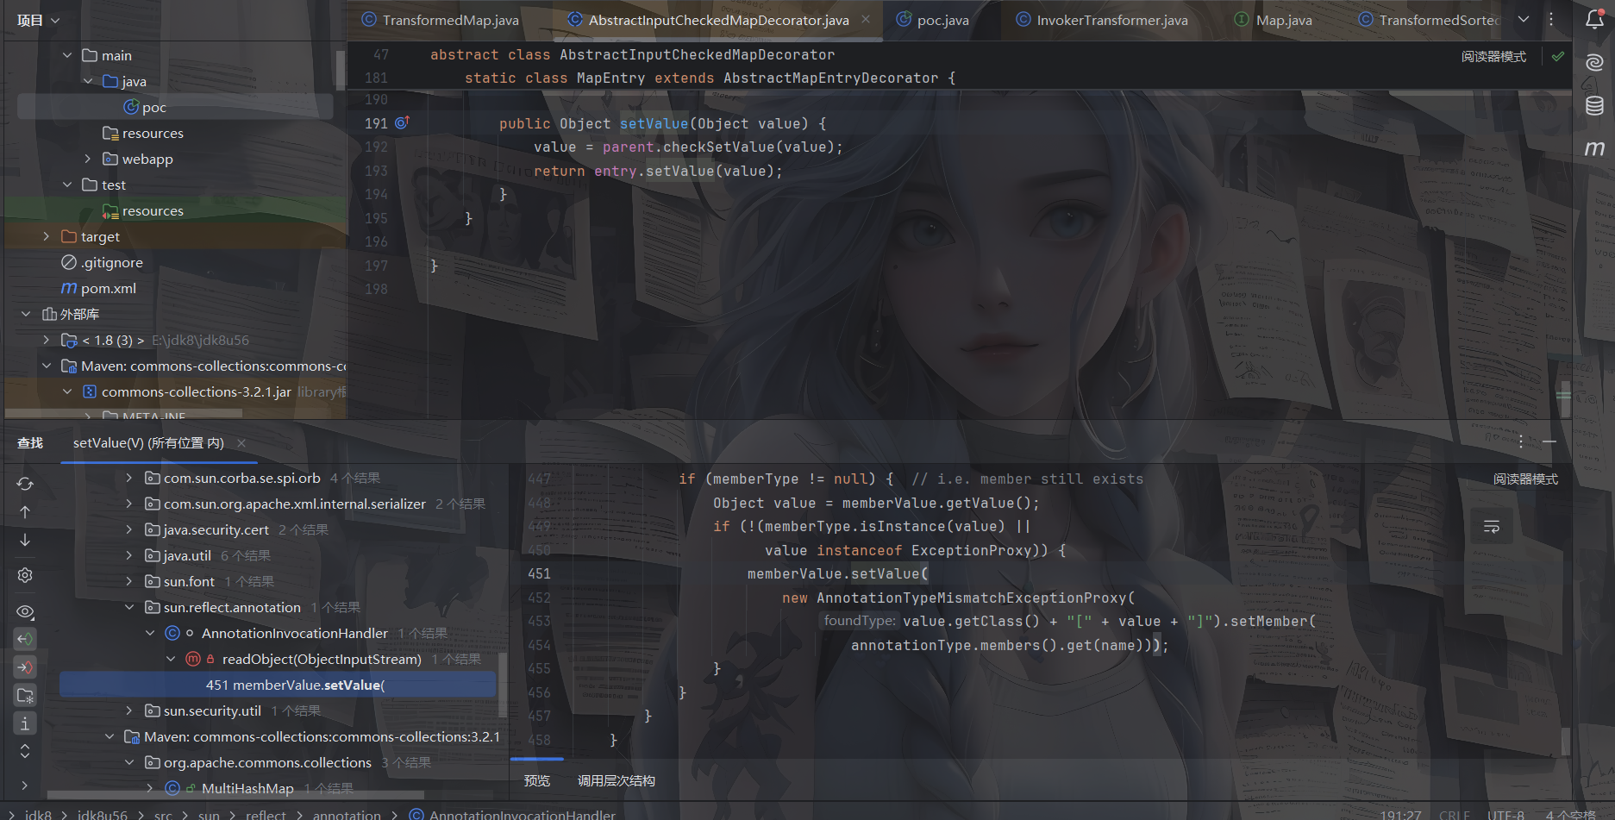
Task: Toggle the eye preview usages option
Action: (25, 611)
